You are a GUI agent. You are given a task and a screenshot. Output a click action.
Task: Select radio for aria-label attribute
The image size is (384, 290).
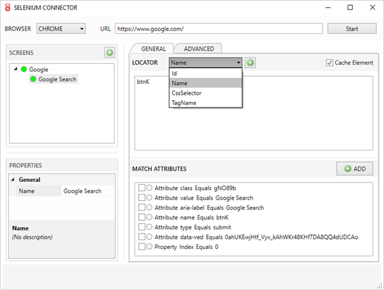[x=149, y=207]
